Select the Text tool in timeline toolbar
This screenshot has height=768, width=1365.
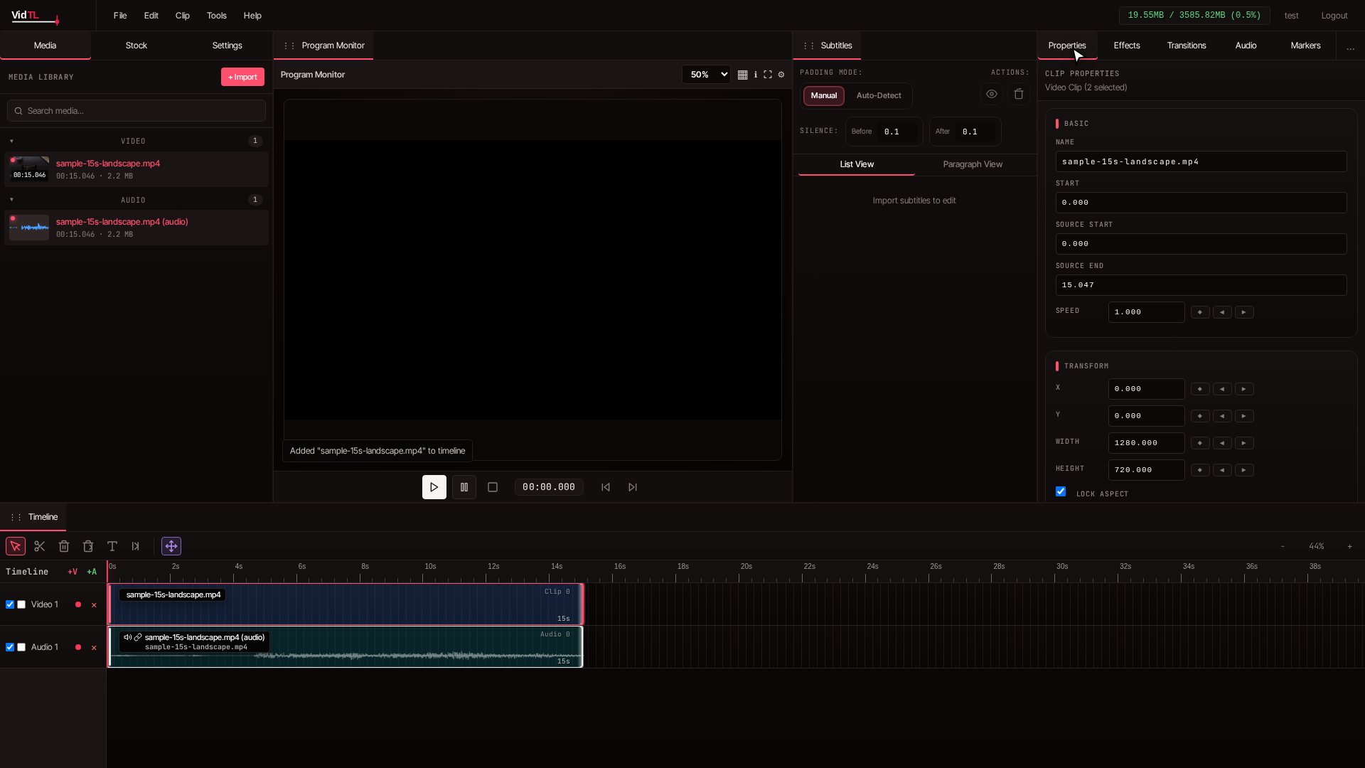(x=112, y=546)
